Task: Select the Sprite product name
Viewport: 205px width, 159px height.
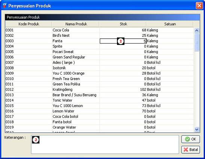Action: point(57,46)
